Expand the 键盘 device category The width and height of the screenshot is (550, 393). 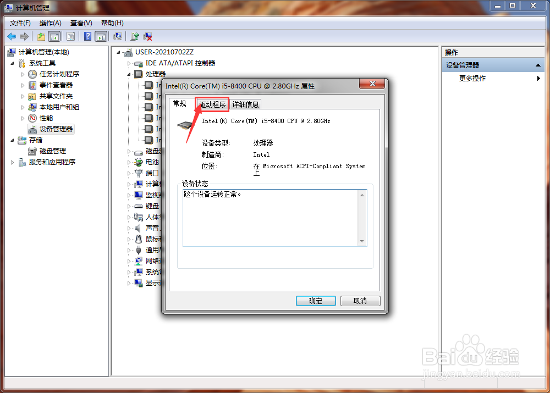(129, 207)
